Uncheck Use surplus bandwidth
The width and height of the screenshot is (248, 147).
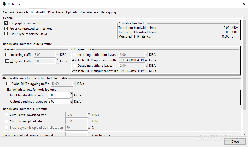6,23
